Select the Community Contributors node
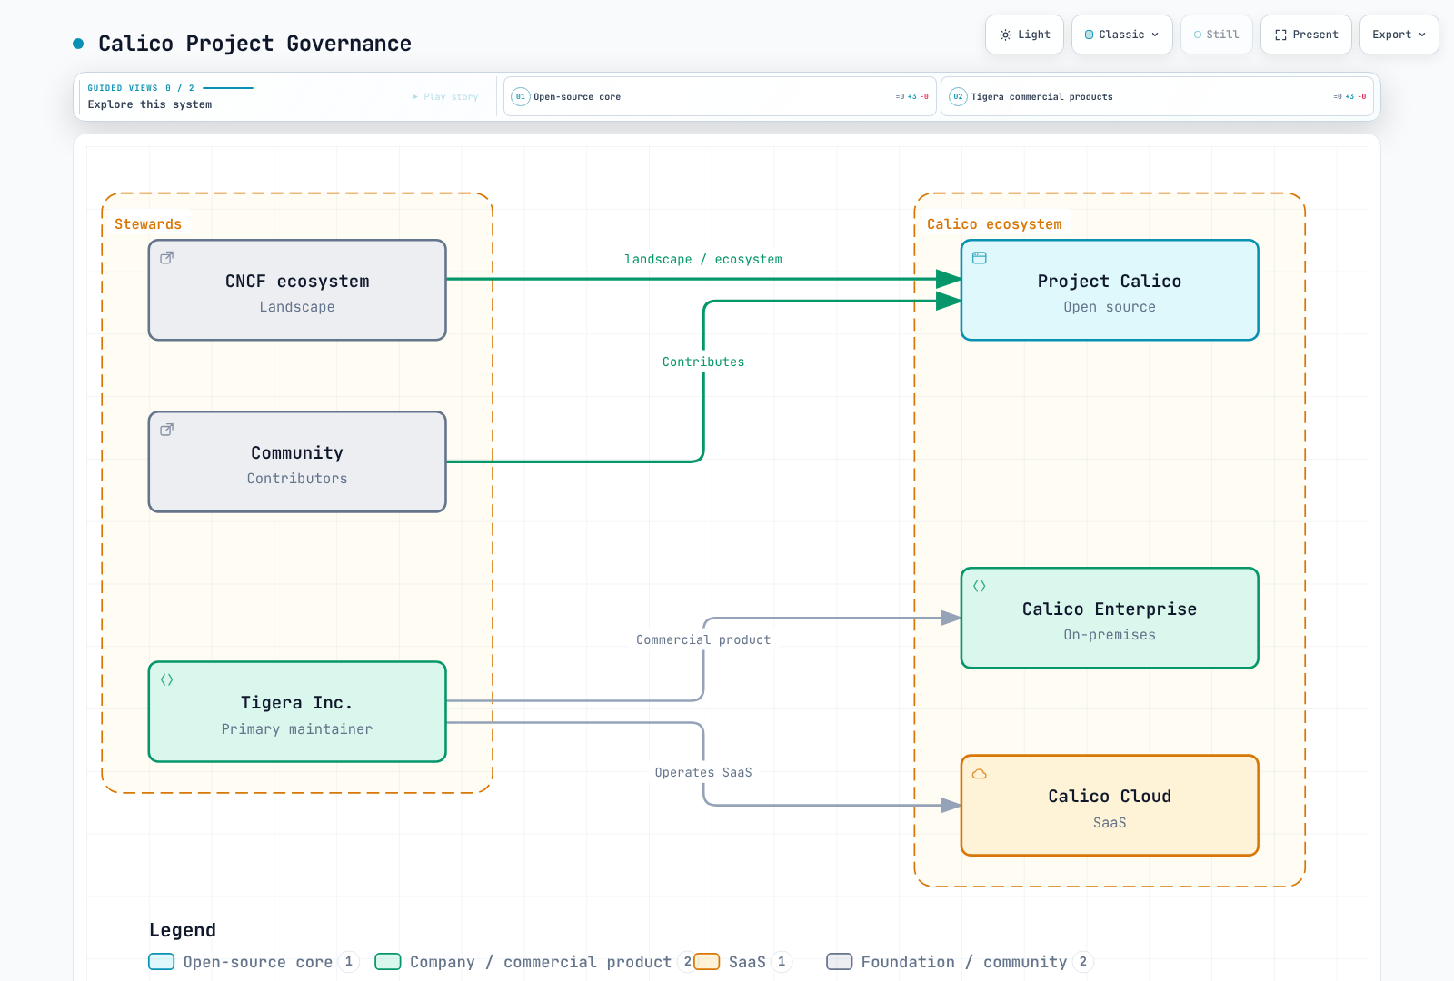 [297, 462]
